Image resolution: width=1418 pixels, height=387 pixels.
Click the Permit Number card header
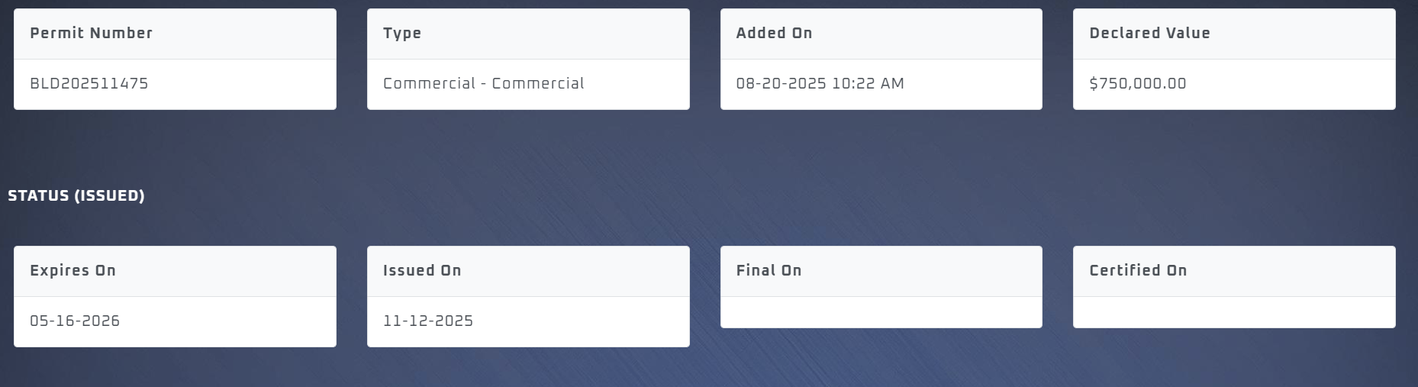click(91, 34)
